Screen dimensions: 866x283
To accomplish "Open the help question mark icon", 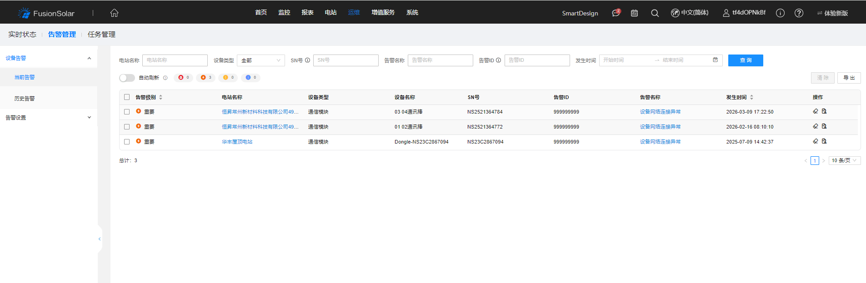I will (799, 13).
